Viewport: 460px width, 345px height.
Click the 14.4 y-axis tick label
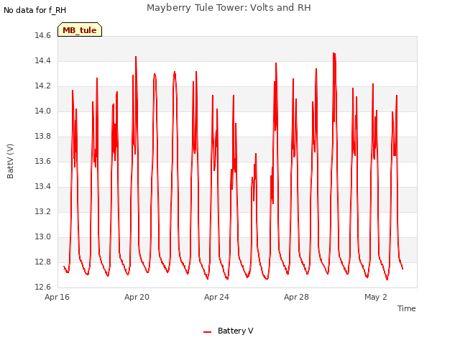tap(43, 60)
